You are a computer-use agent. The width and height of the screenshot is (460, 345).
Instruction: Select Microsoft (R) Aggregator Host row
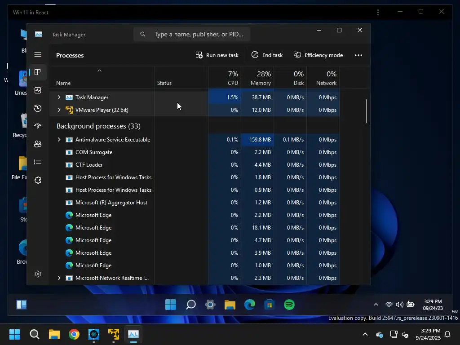pyautogui.click(x=195, y=203)
